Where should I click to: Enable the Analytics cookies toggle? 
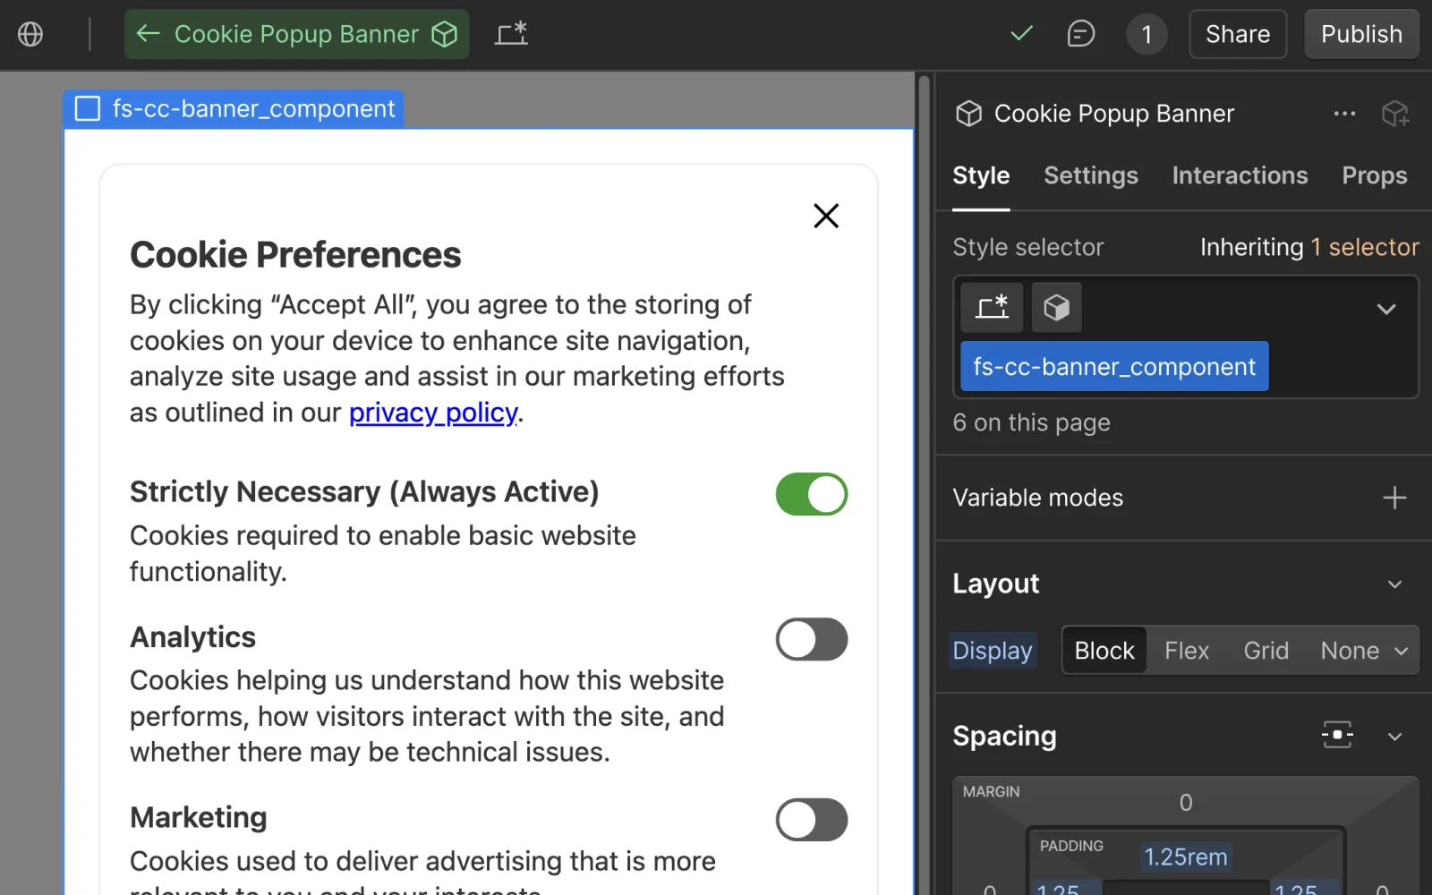811,639
